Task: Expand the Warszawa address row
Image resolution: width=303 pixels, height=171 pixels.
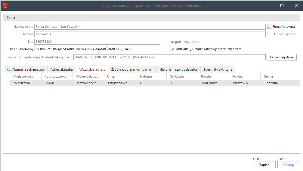Action: tap(7, 83)
